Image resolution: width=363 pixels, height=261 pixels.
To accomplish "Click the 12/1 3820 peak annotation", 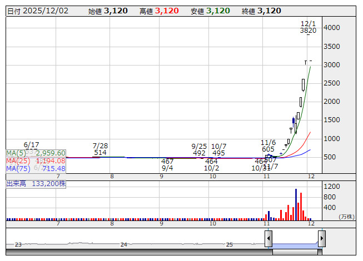I will 307,27.
